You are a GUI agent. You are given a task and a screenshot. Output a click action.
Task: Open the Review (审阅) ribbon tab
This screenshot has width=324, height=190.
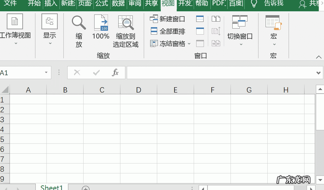(135, 4)
